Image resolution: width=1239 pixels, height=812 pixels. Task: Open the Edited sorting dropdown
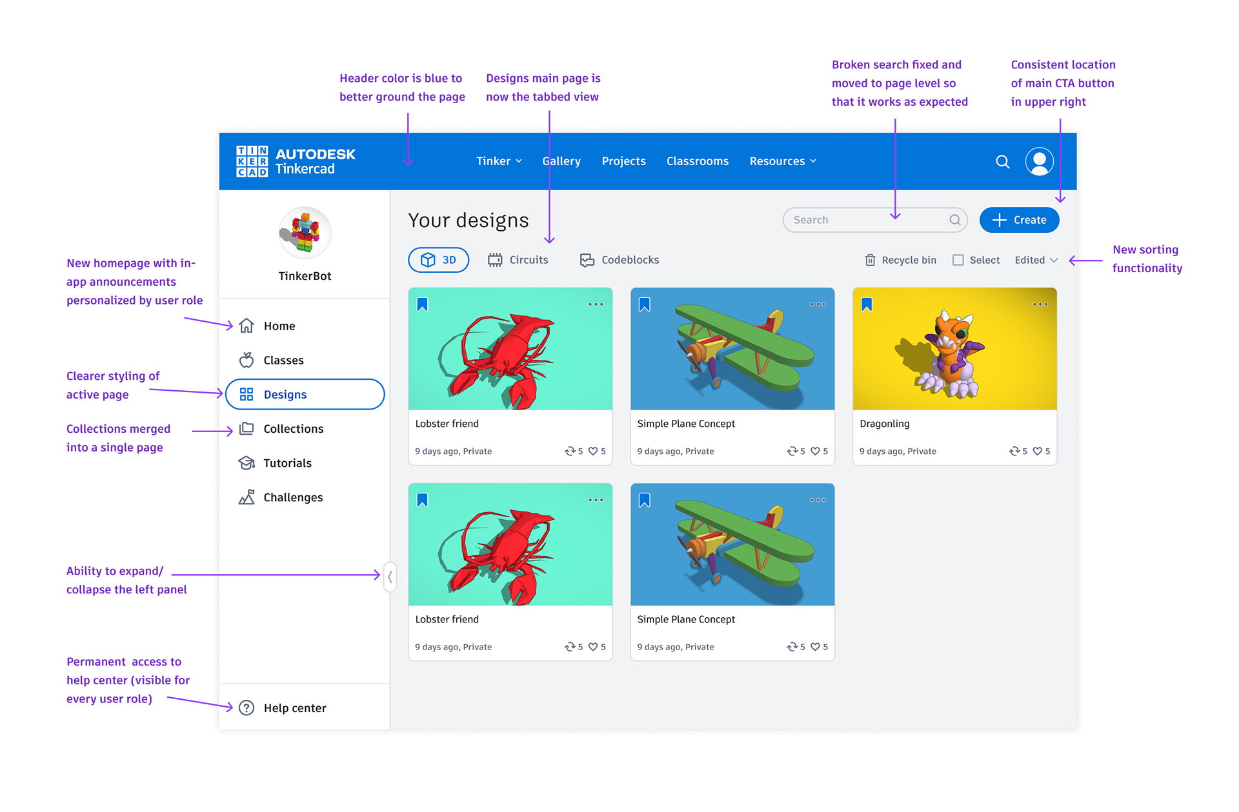[1036, 260]
